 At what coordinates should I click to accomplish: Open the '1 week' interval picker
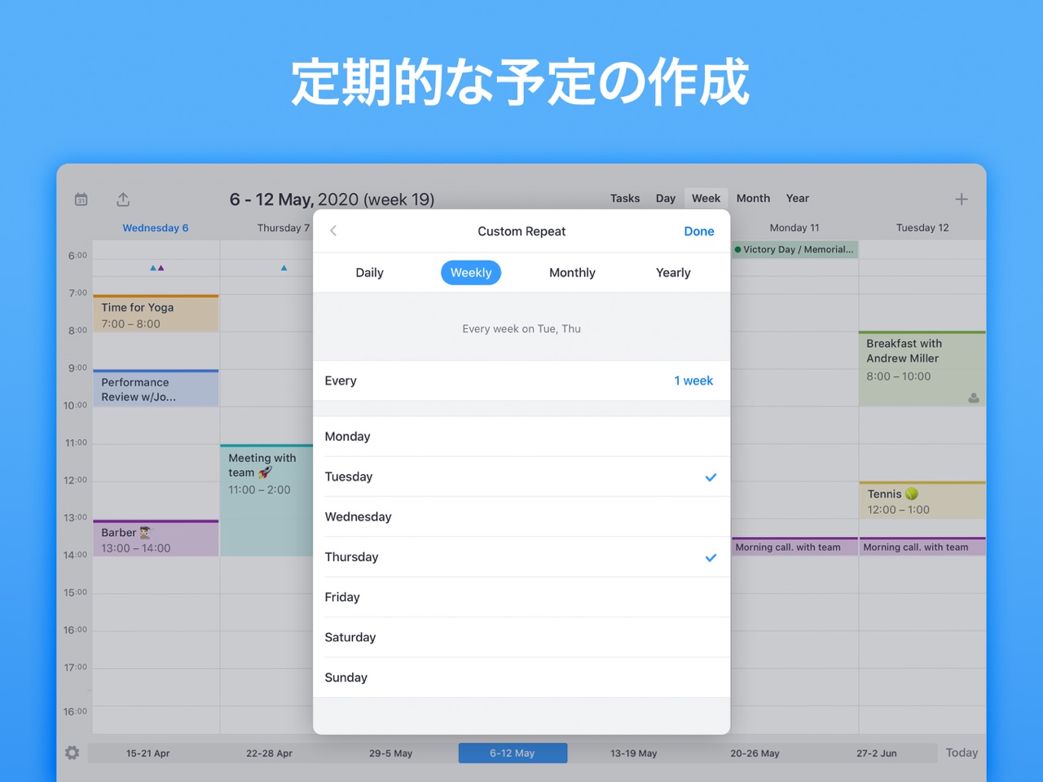click(693, 380)
